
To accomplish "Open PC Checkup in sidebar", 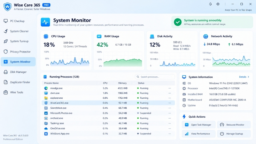I will 18,21.
